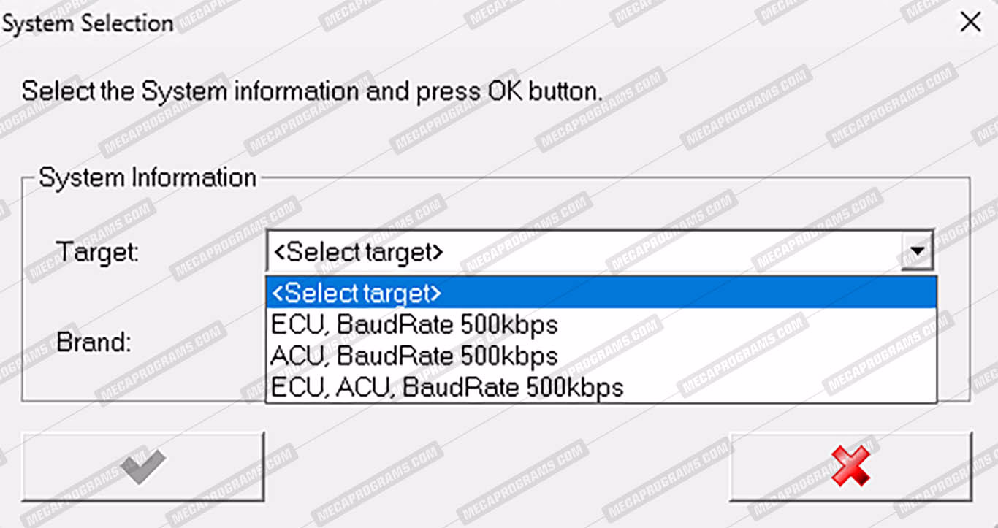
Task: Cancel the dialog using the red cross button
Action: click(x=850, y=466)
